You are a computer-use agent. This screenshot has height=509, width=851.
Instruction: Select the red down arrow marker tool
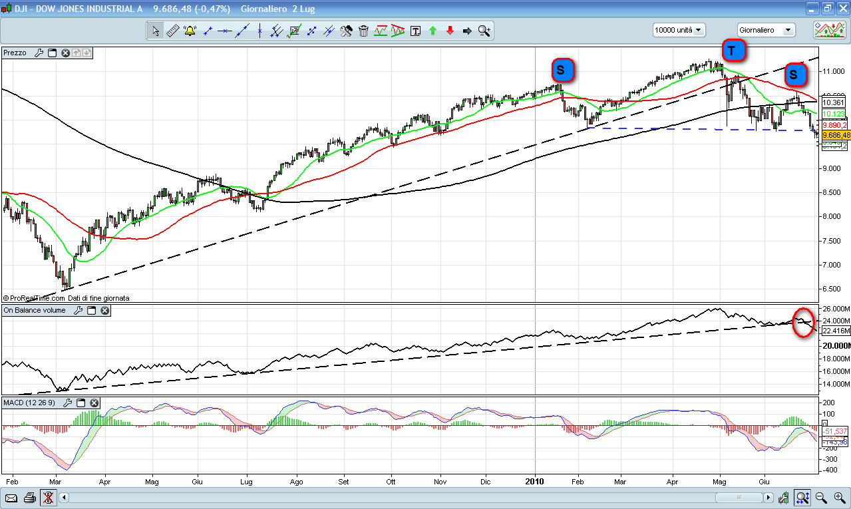click(450, 31)
